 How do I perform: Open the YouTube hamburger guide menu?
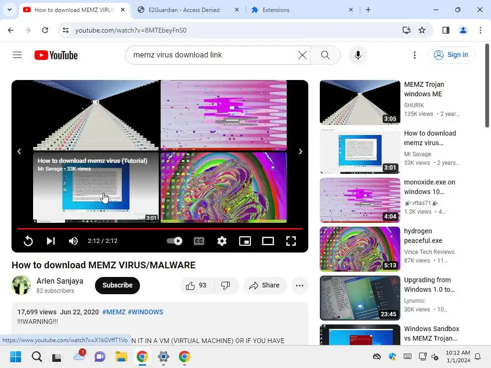pos(17,55)
